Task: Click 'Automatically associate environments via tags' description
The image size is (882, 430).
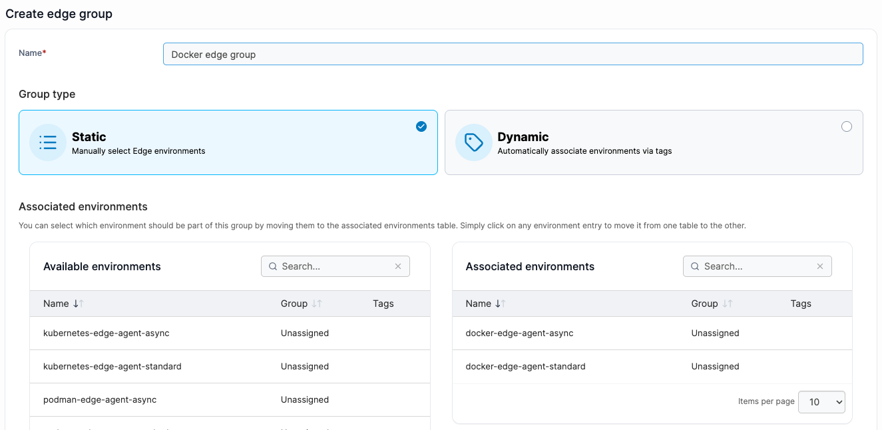Action: 585,151
